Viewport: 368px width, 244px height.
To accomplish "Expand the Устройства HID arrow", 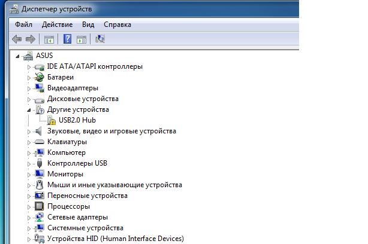I will 29,240.
